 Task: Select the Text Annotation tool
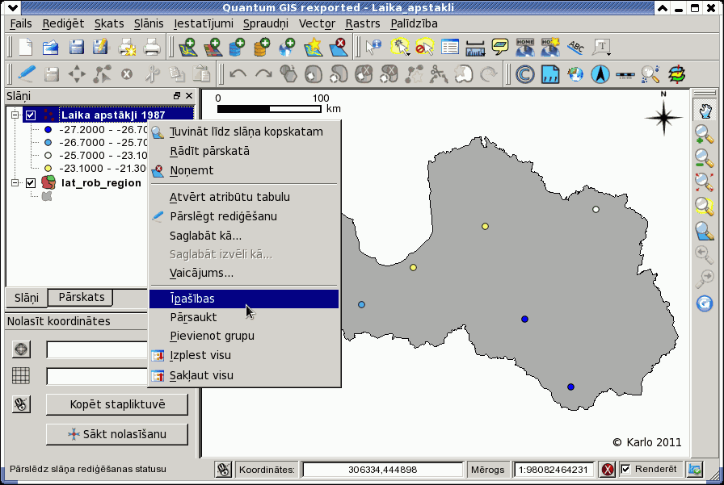602,47
